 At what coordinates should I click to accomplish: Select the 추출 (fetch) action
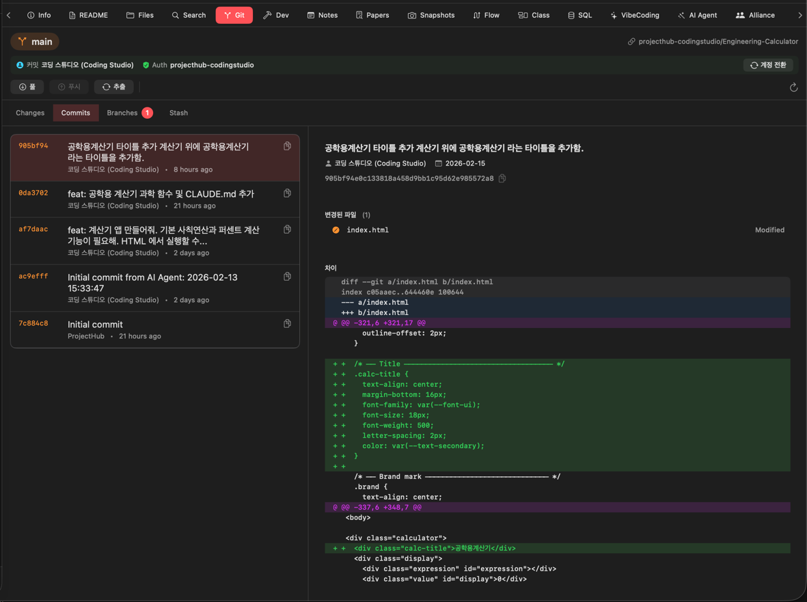tap(113, 87)
